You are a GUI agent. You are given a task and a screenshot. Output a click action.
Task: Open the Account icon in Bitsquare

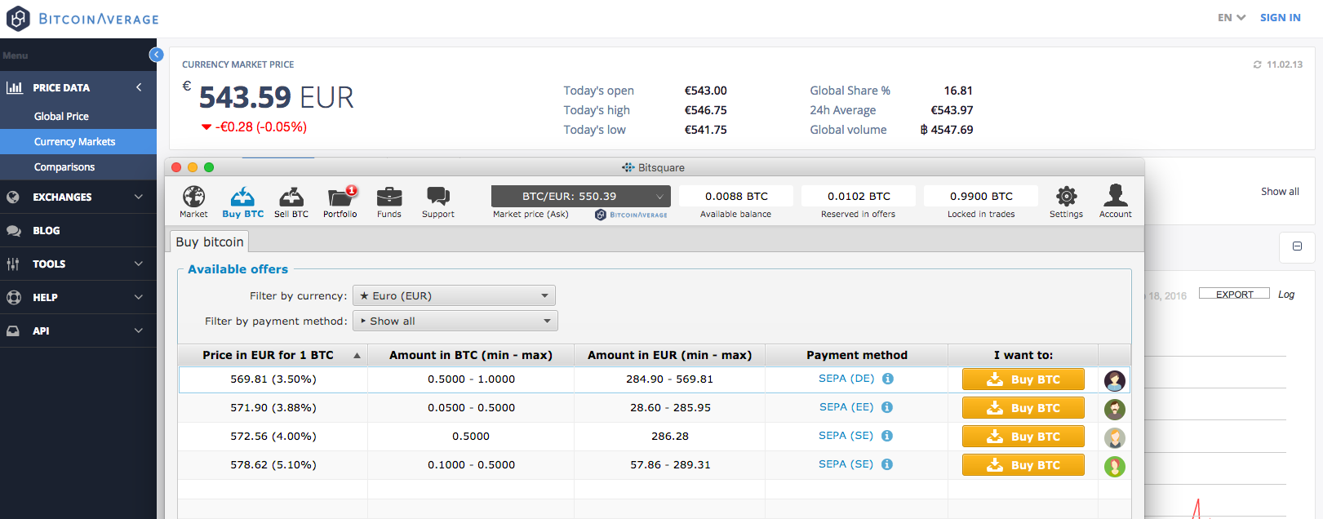[x=1115, y=202]
